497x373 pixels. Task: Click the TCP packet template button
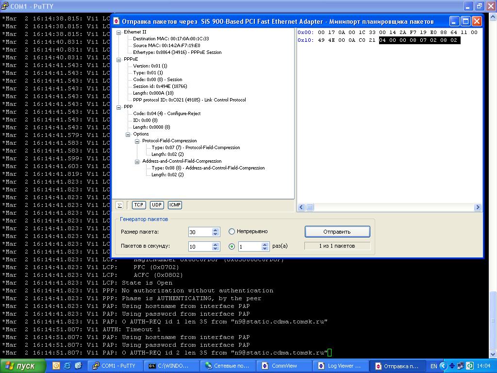click(139, 205)
